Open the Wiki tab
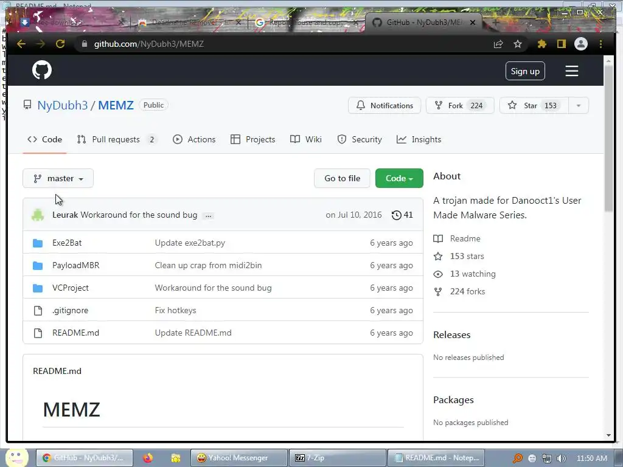 305,139
